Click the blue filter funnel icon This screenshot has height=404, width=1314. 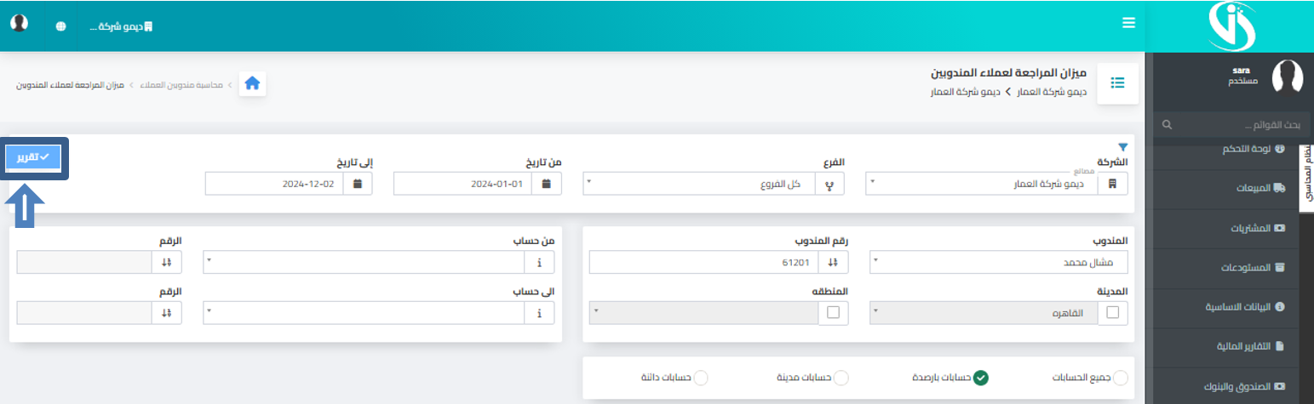(1122, 147)
